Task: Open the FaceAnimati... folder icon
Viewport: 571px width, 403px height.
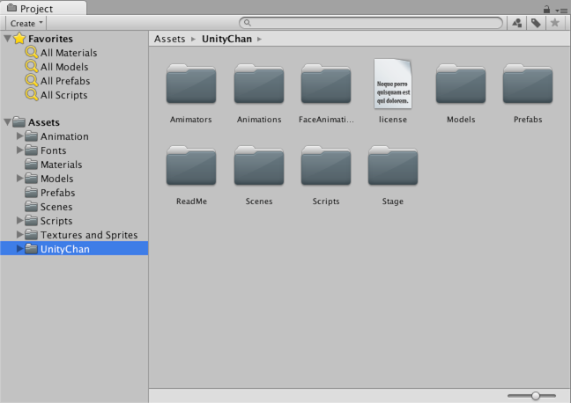Action: point(326,84)
